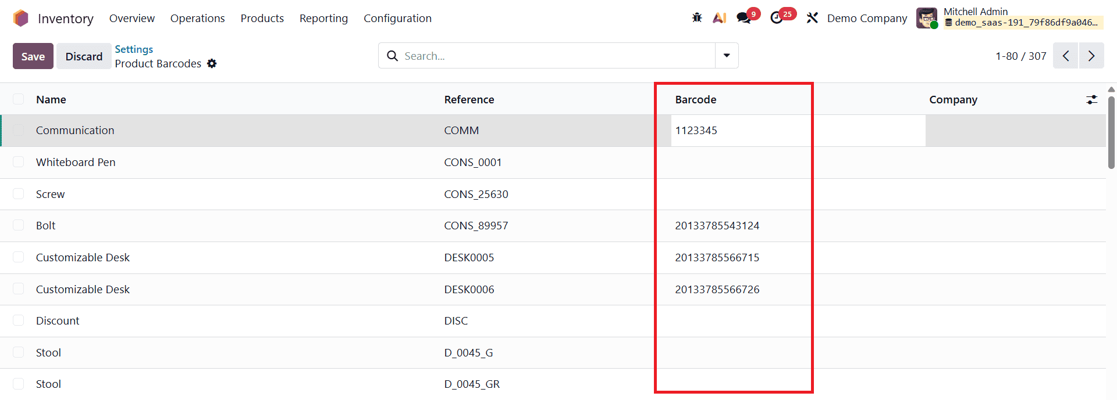Image resolution: width=1117 pixels, height=400 pixels.
Task: Go to next page of records
Action: pos(1091,56)
